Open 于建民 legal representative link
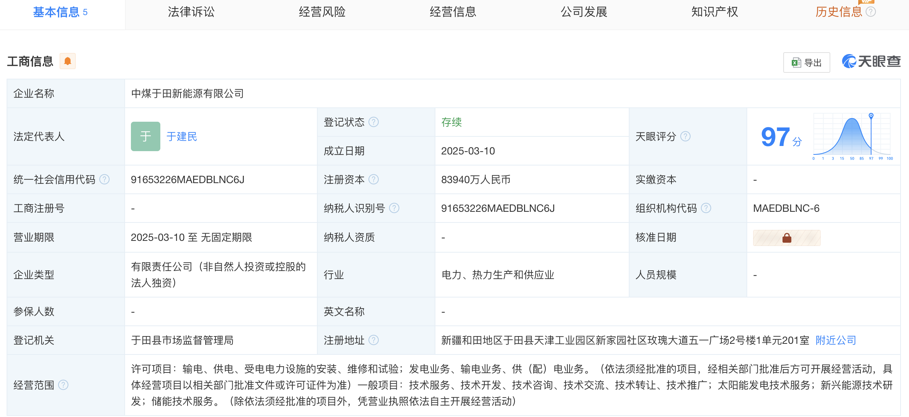 (x=182, y=136)
